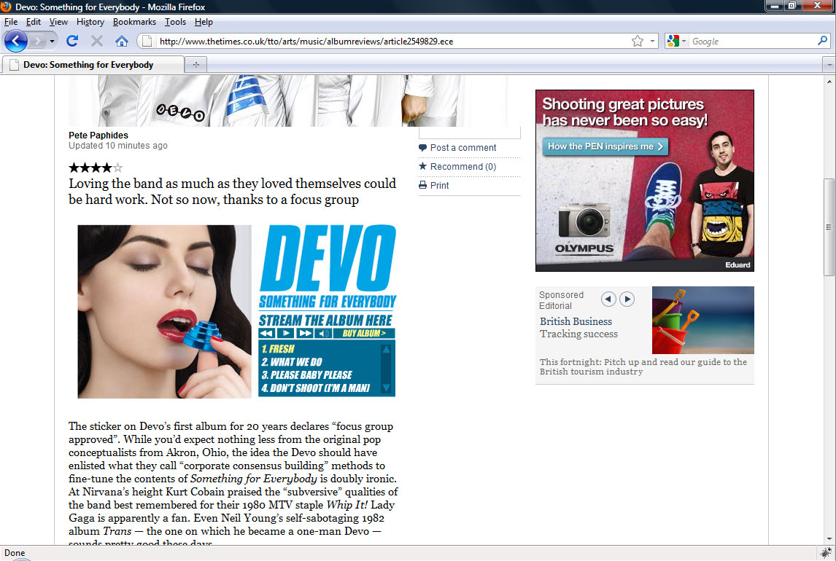Click the search magnifier icon
This screenshot has width=836, height=561.
click(822, 41)
